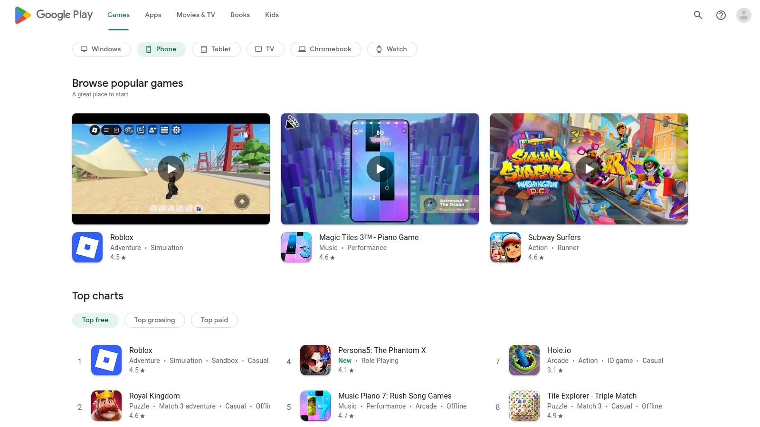Click the 4.9 rating of Tile Explorer
This screenshot has height=427, width=760.
point(555,416)
